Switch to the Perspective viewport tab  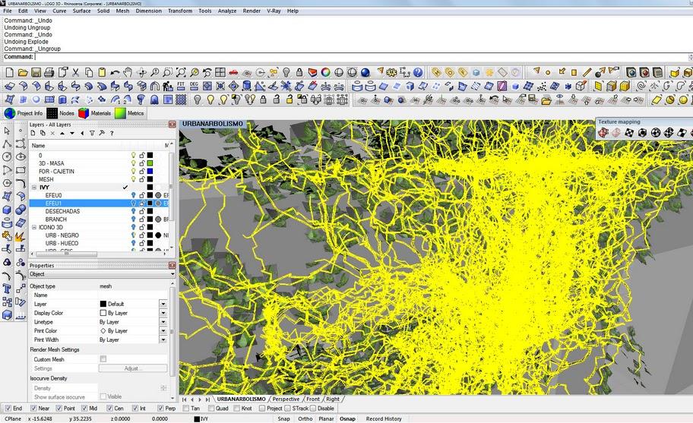pos(286,399)
